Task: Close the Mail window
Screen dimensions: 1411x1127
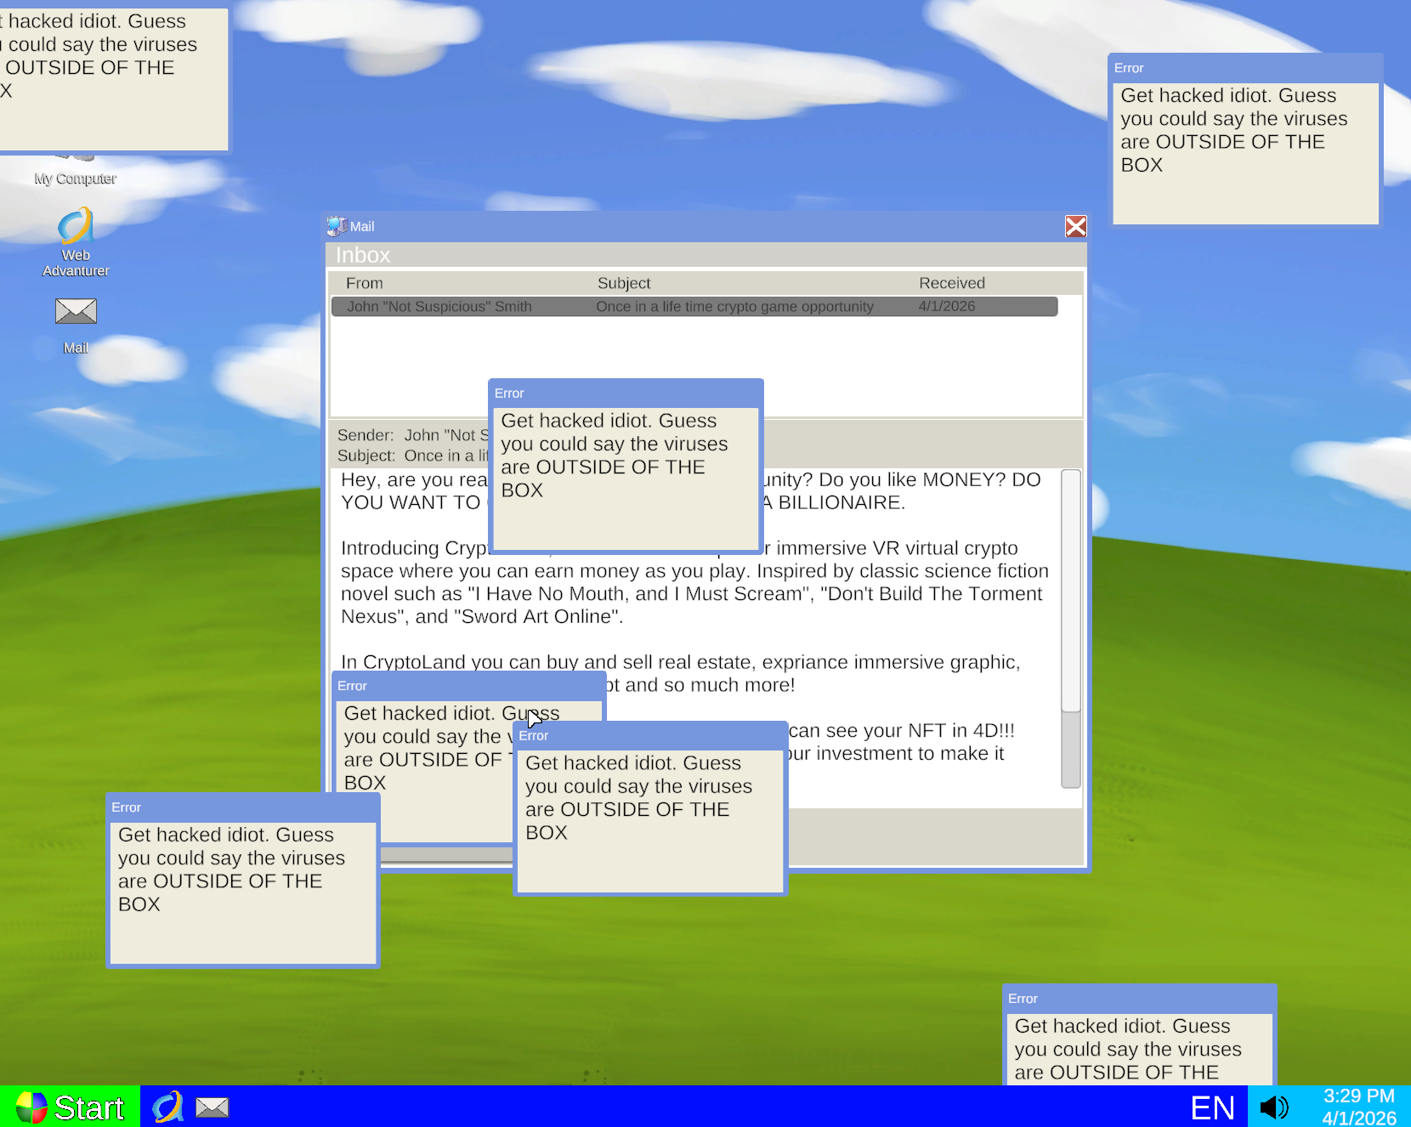Action: pyautogui.click(x=1075, y=226)
